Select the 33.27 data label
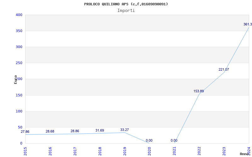 (x=124, y=130)
